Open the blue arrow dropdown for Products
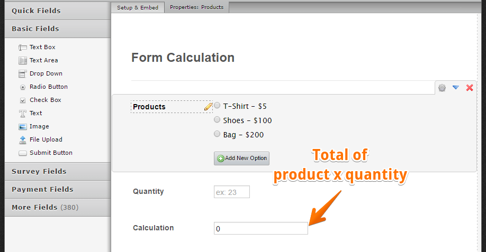This screenshot has height=252, width=486. point(455,88)
